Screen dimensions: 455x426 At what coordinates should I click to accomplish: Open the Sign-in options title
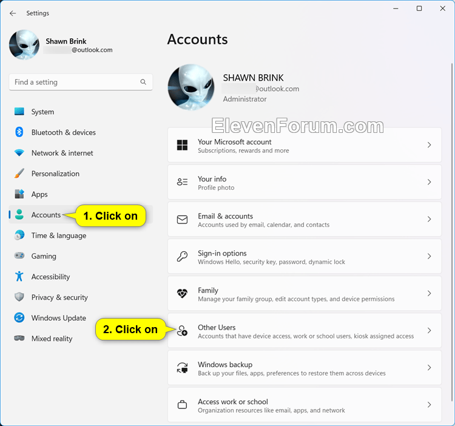tap(222, 253)
